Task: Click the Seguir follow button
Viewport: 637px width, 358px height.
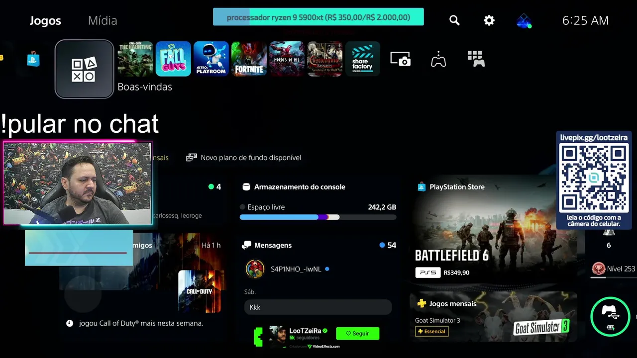Action: click(x=357, y=334)
